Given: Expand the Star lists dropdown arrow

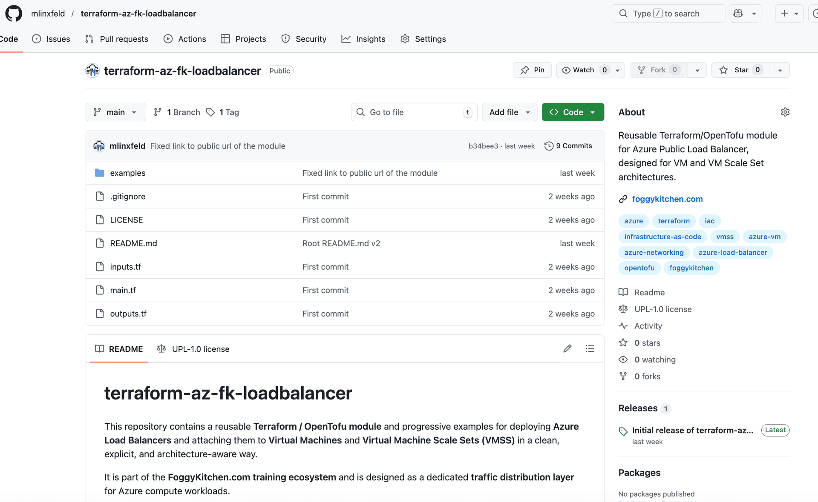Looking at the screenshot, I should 780,70.
